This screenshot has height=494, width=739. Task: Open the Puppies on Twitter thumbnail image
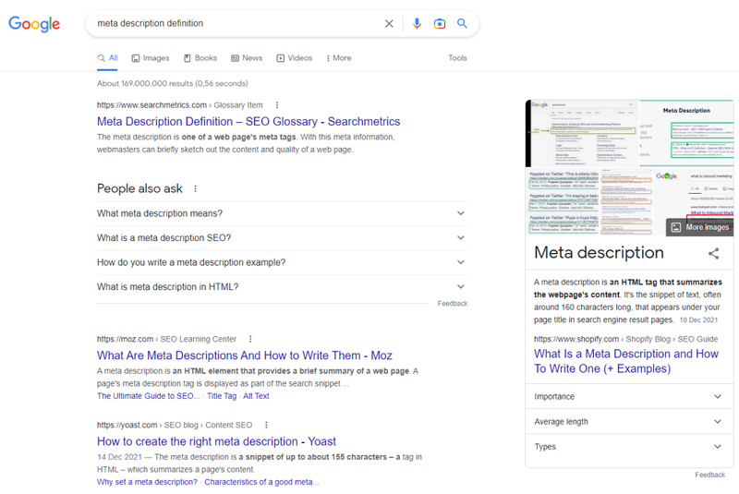(562, 201)
